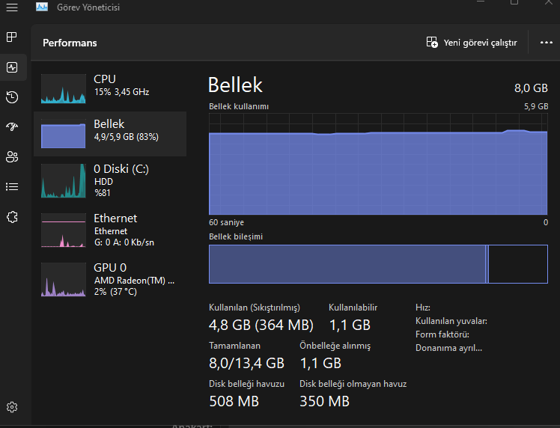Open the App history page icon
The width and height of the screenshot is (560, 428).
(12, 97)
